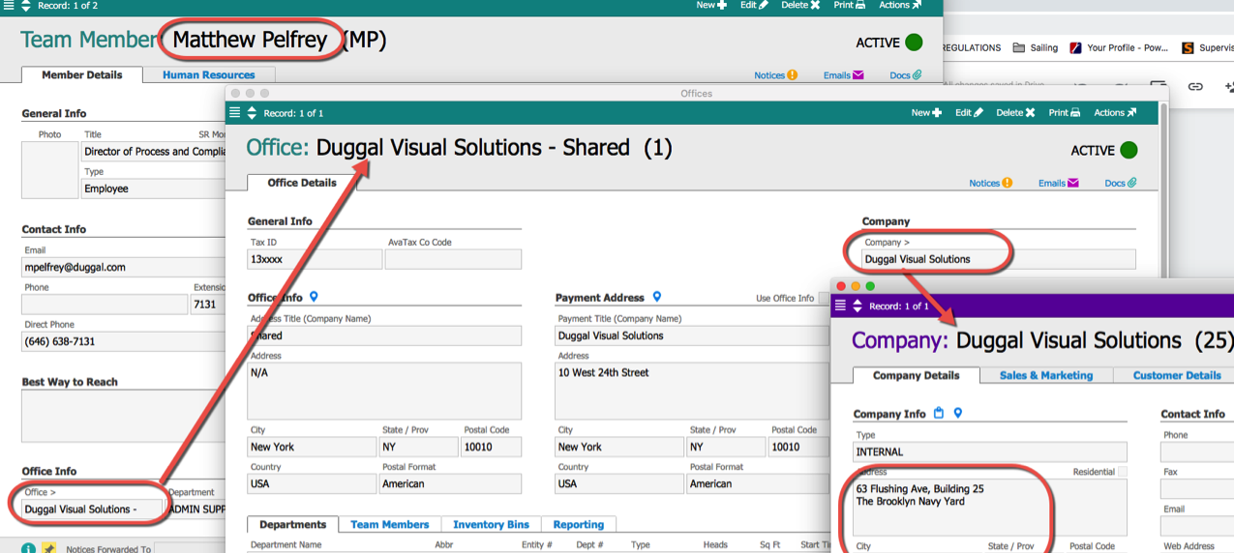Click the Direct Phone field

124,341
